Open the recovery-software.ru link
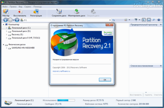This screenshot has width=164, height=108. pos(61,71)
